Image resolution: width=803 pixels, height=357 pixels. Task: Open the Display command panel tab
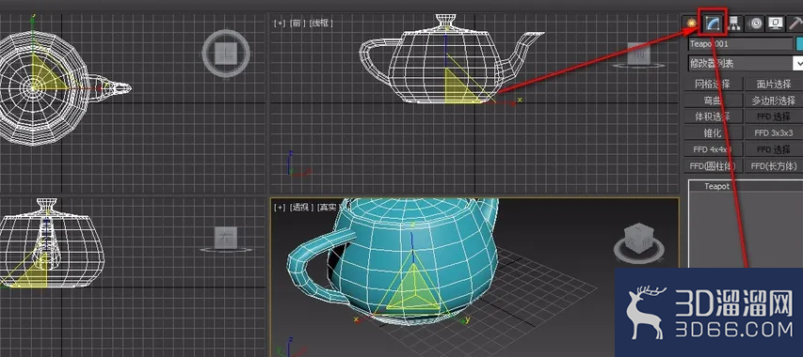[x=776, y=23]
